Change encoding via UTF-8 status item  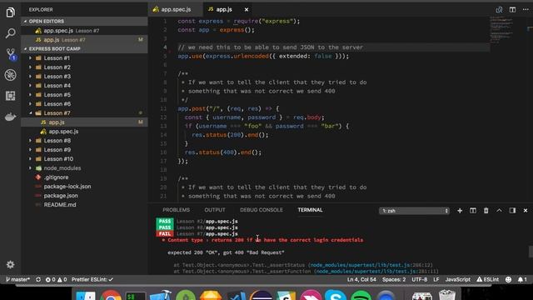tap(420, 279)
